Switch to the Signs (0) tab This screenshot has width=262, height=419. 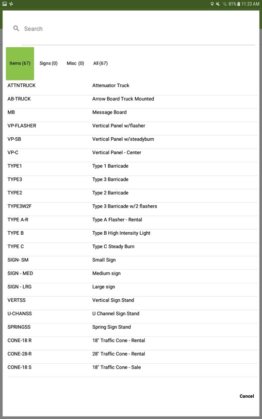49,64
